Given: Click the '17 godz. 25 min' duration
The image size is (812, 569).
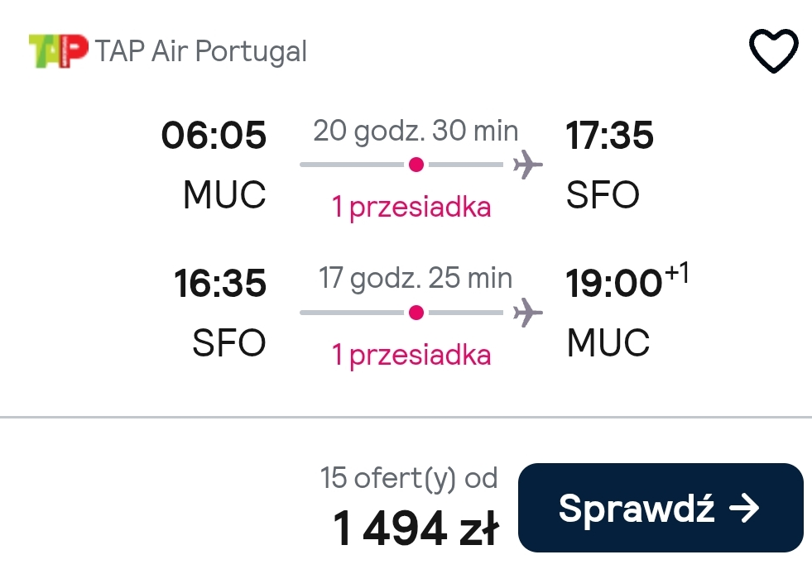Looking at the screenshot, I should [416, 278].
